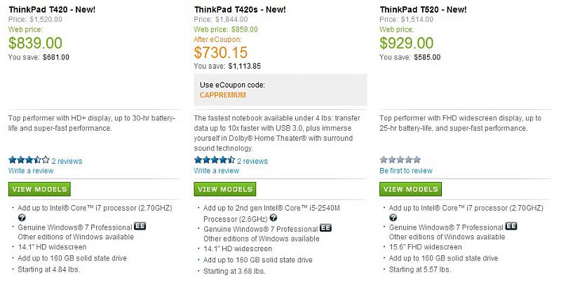Screen dimensions: 561x282
Task: Click the T420s star rating
Action: 215,160
